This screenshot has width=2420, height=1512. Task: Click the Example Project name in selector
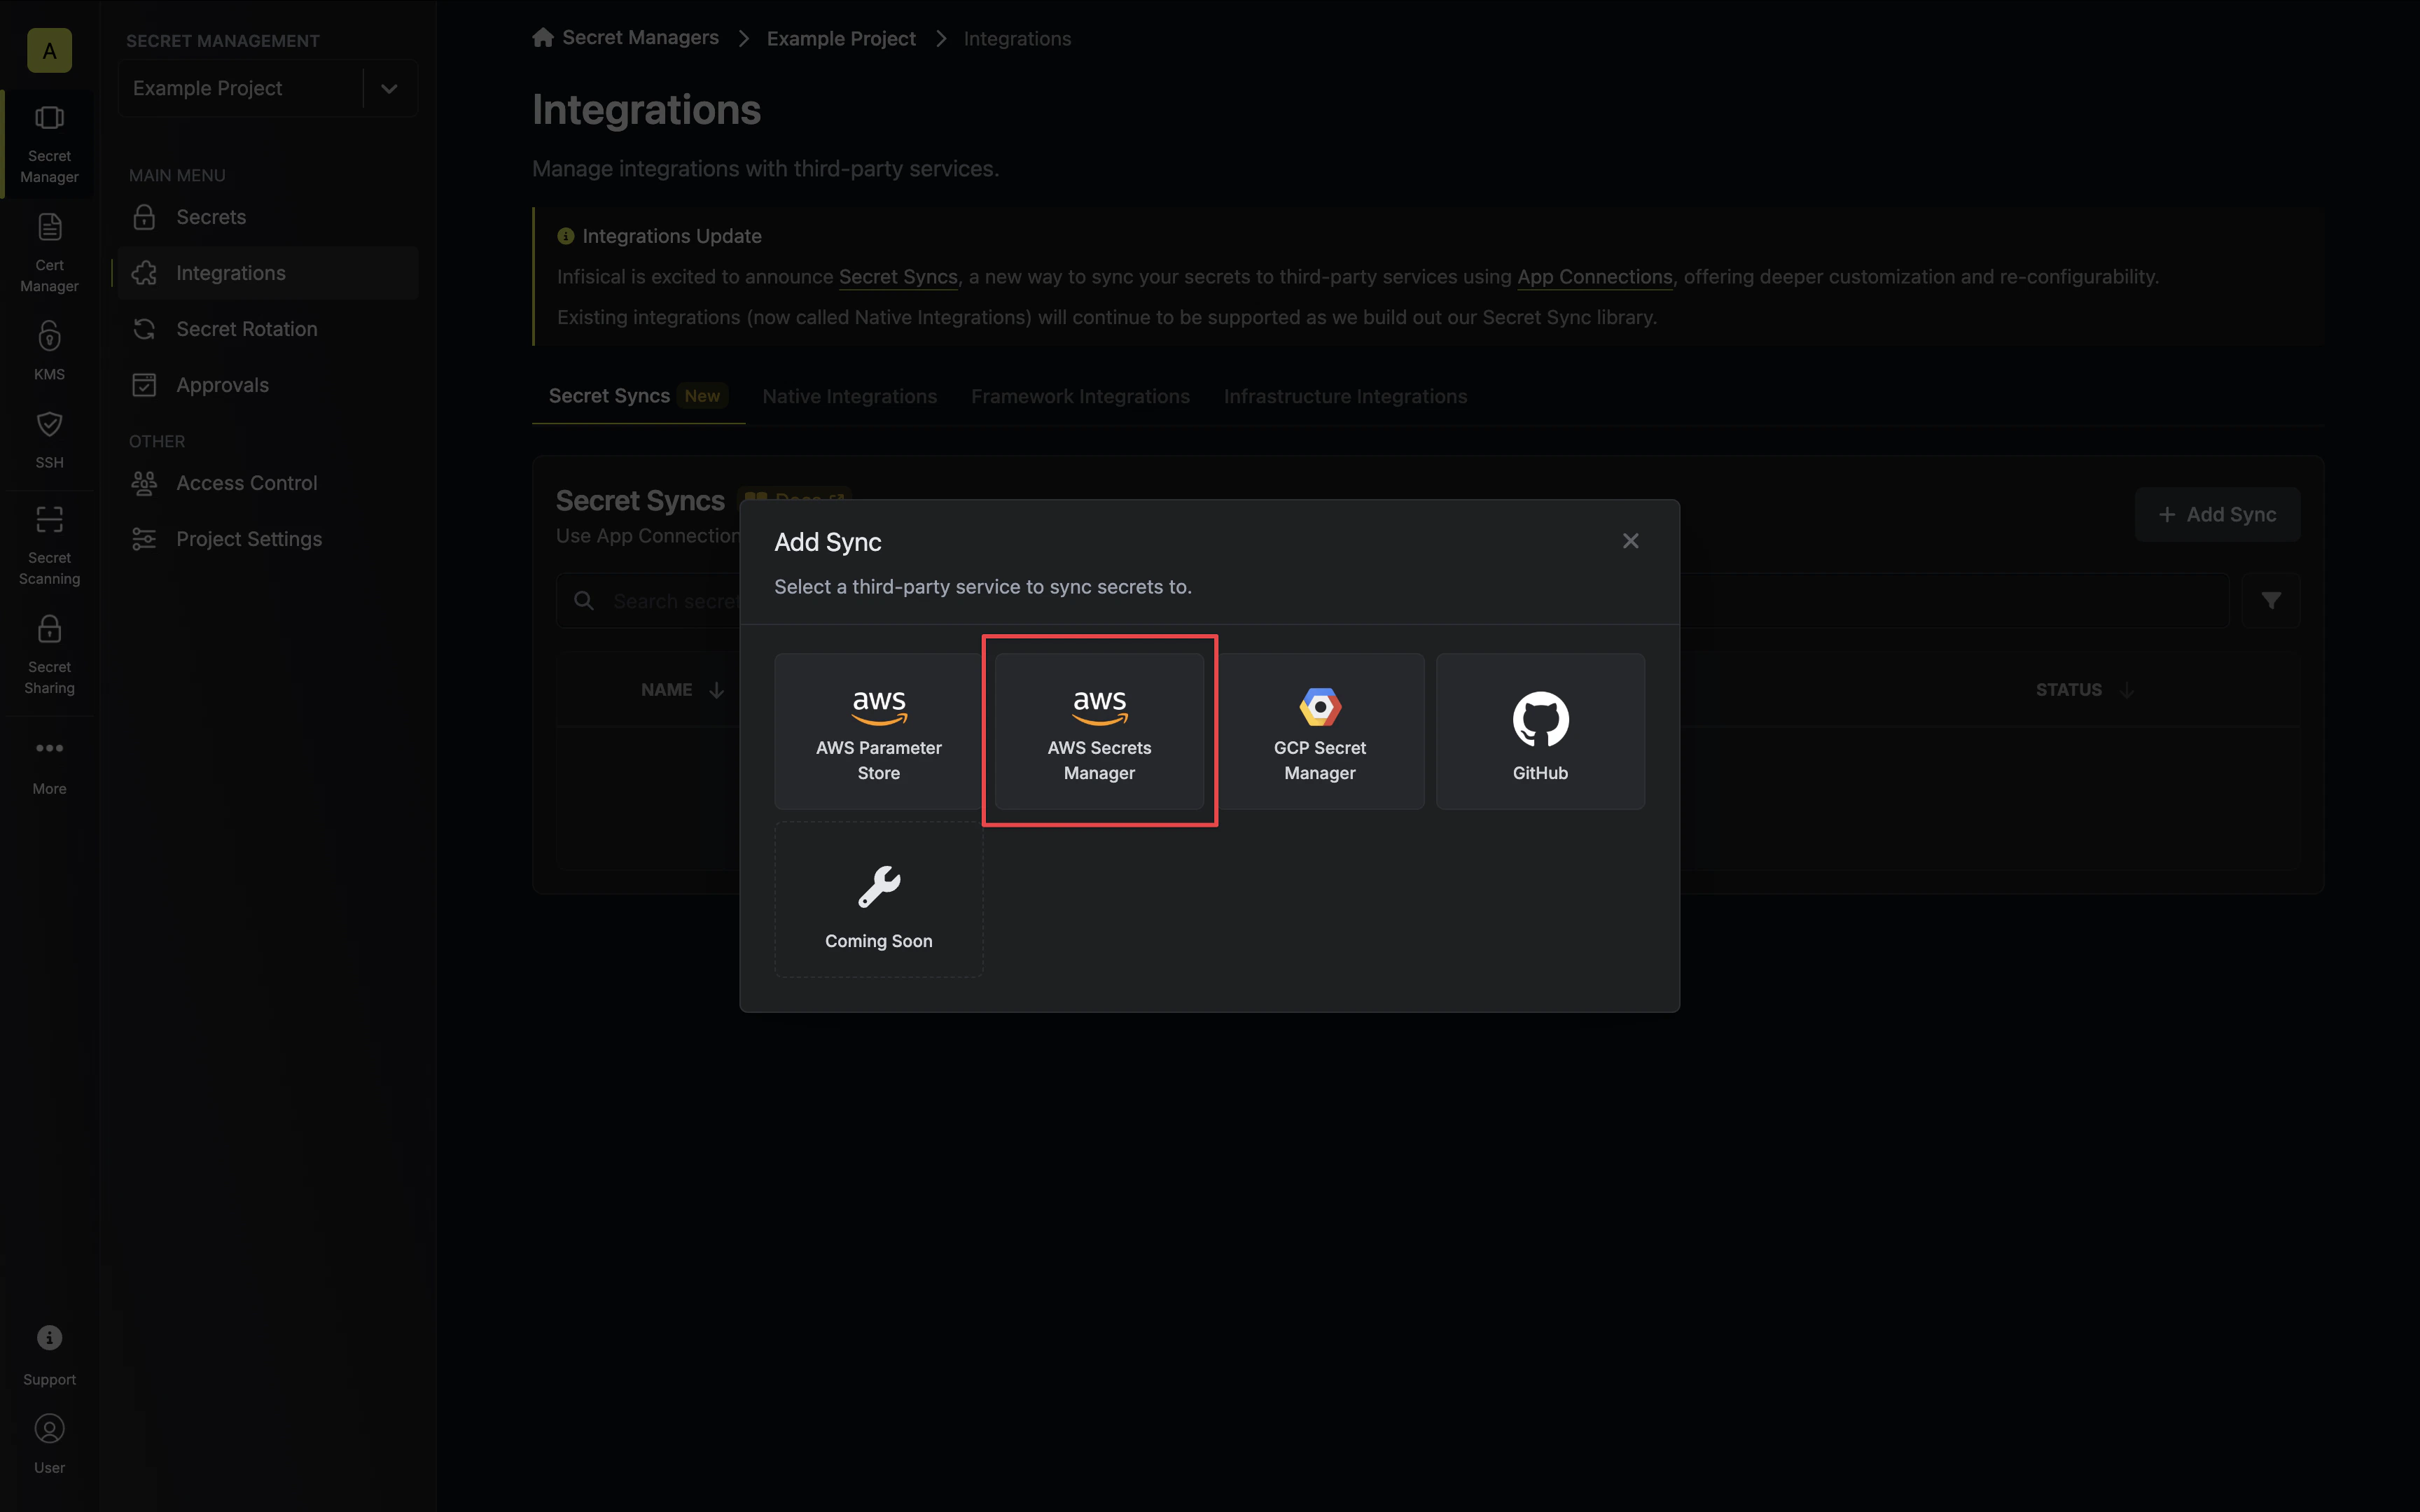click(x=207, y=88)
